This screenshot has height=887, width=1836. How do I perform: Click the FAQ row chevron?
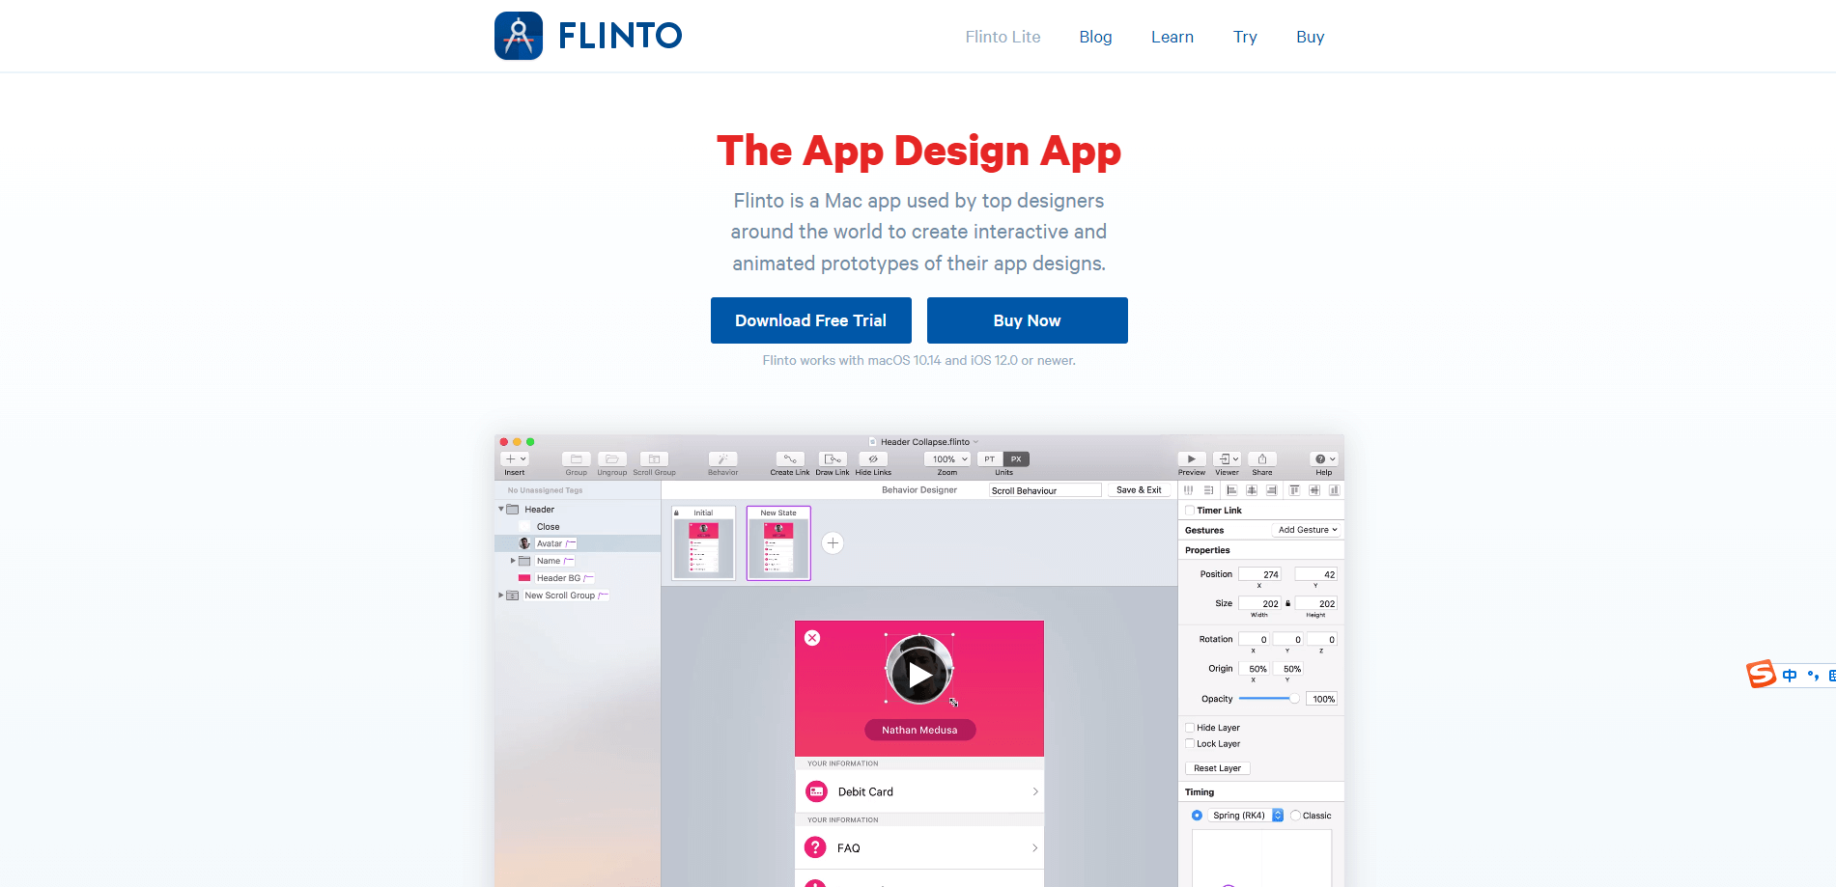point(1034,848)
